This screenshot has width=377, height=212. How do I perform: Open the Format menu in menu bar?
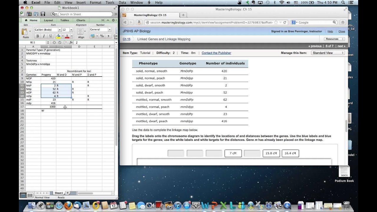(96, 3)
